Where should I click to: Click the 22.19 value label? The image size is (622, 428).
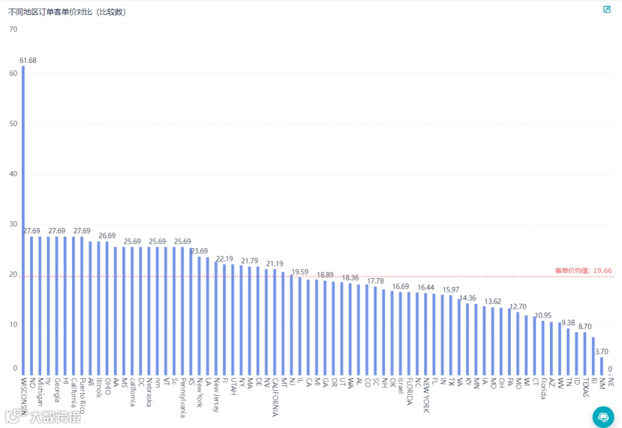[225, 259]
